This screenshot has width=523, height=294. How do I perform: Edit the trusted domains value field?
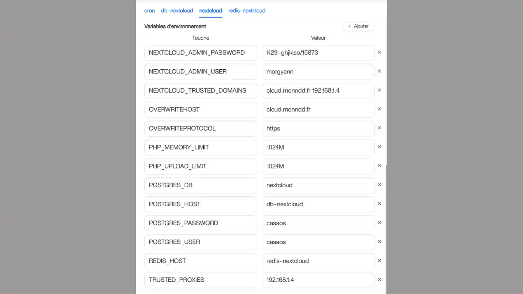318,91
